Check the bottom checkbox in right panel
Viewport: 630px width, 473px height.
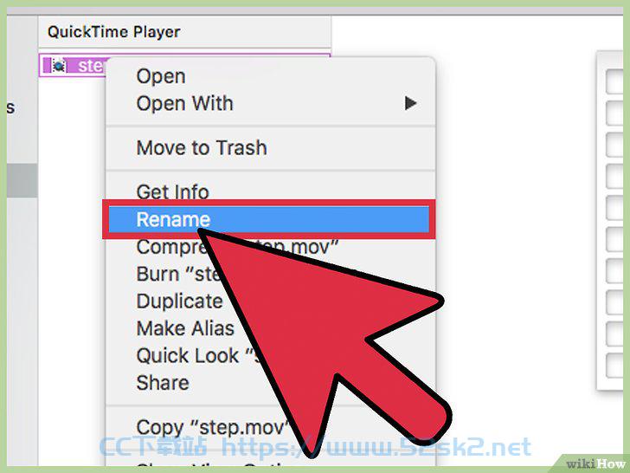point(615,366)
